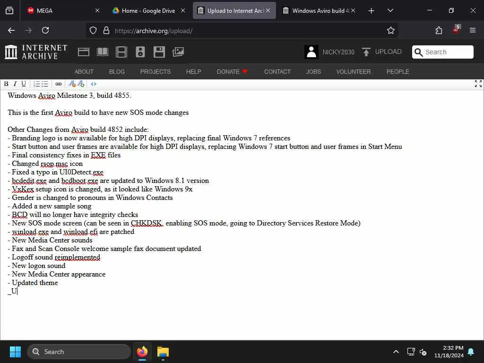Open the network status tray icon
Viewport: 484px width, 363px height.
click(411, 352)
